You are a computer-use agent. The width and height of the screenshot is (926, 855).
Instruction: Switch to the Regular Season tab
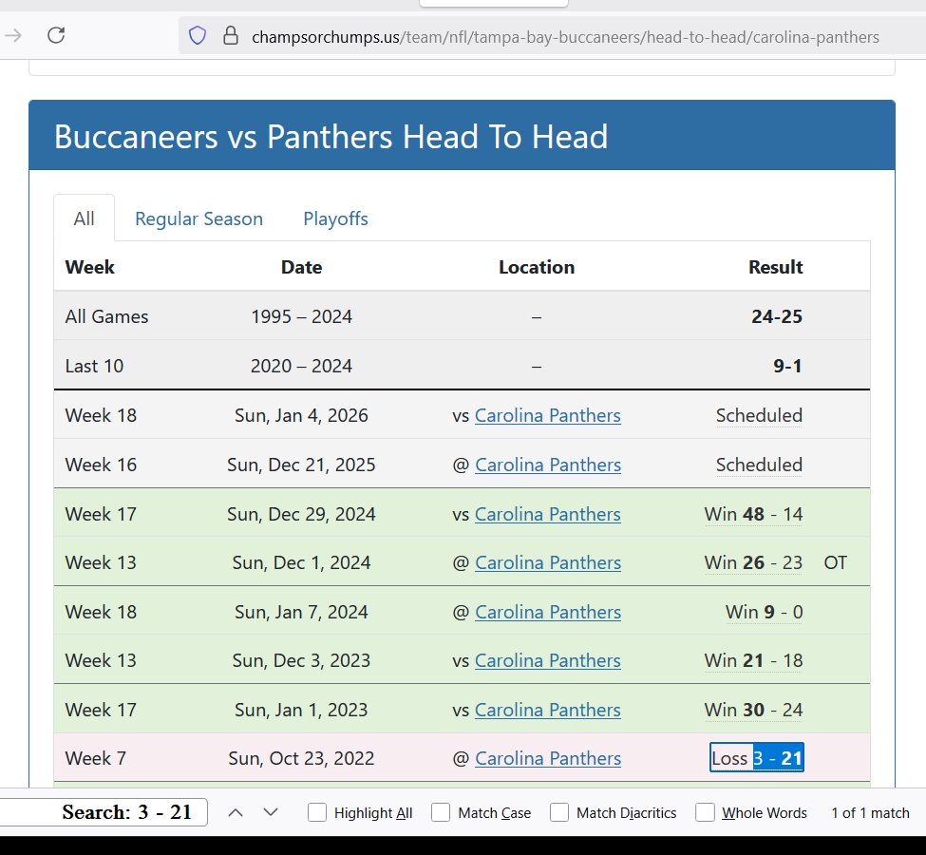(198, 218)
